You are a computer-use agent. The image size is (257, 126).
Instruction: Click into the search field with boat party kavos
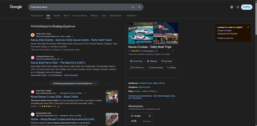pyautogui.click(x=80, y=7)
